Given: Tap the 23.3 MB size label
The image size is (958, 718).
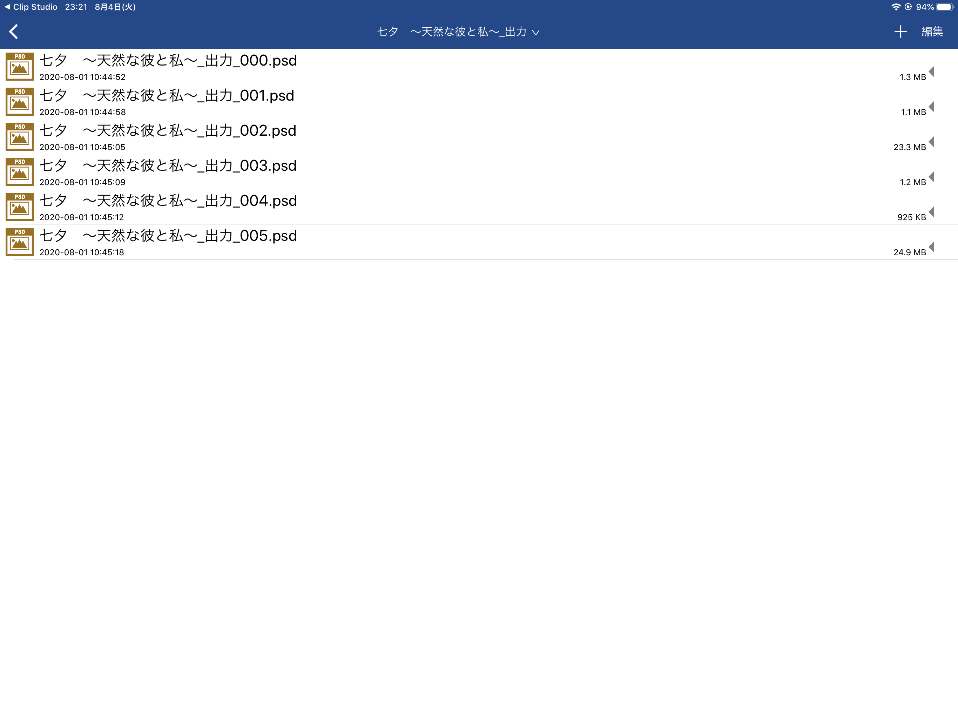Looking at the screenshot, I should pos(910,147).
